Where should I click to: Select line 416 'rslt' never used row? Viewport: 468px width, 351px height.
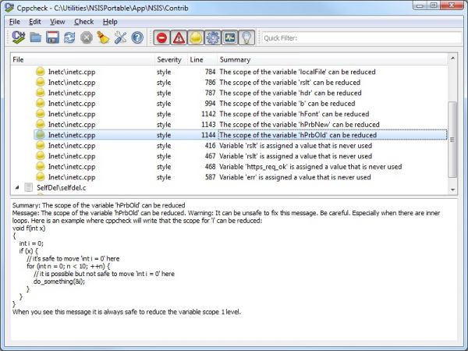coord(241,146)
